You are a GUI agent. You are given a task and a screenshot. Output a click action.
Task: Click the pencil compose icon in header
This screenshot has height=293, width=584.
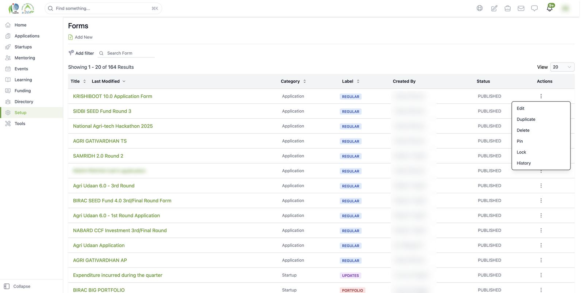[494, 8]
